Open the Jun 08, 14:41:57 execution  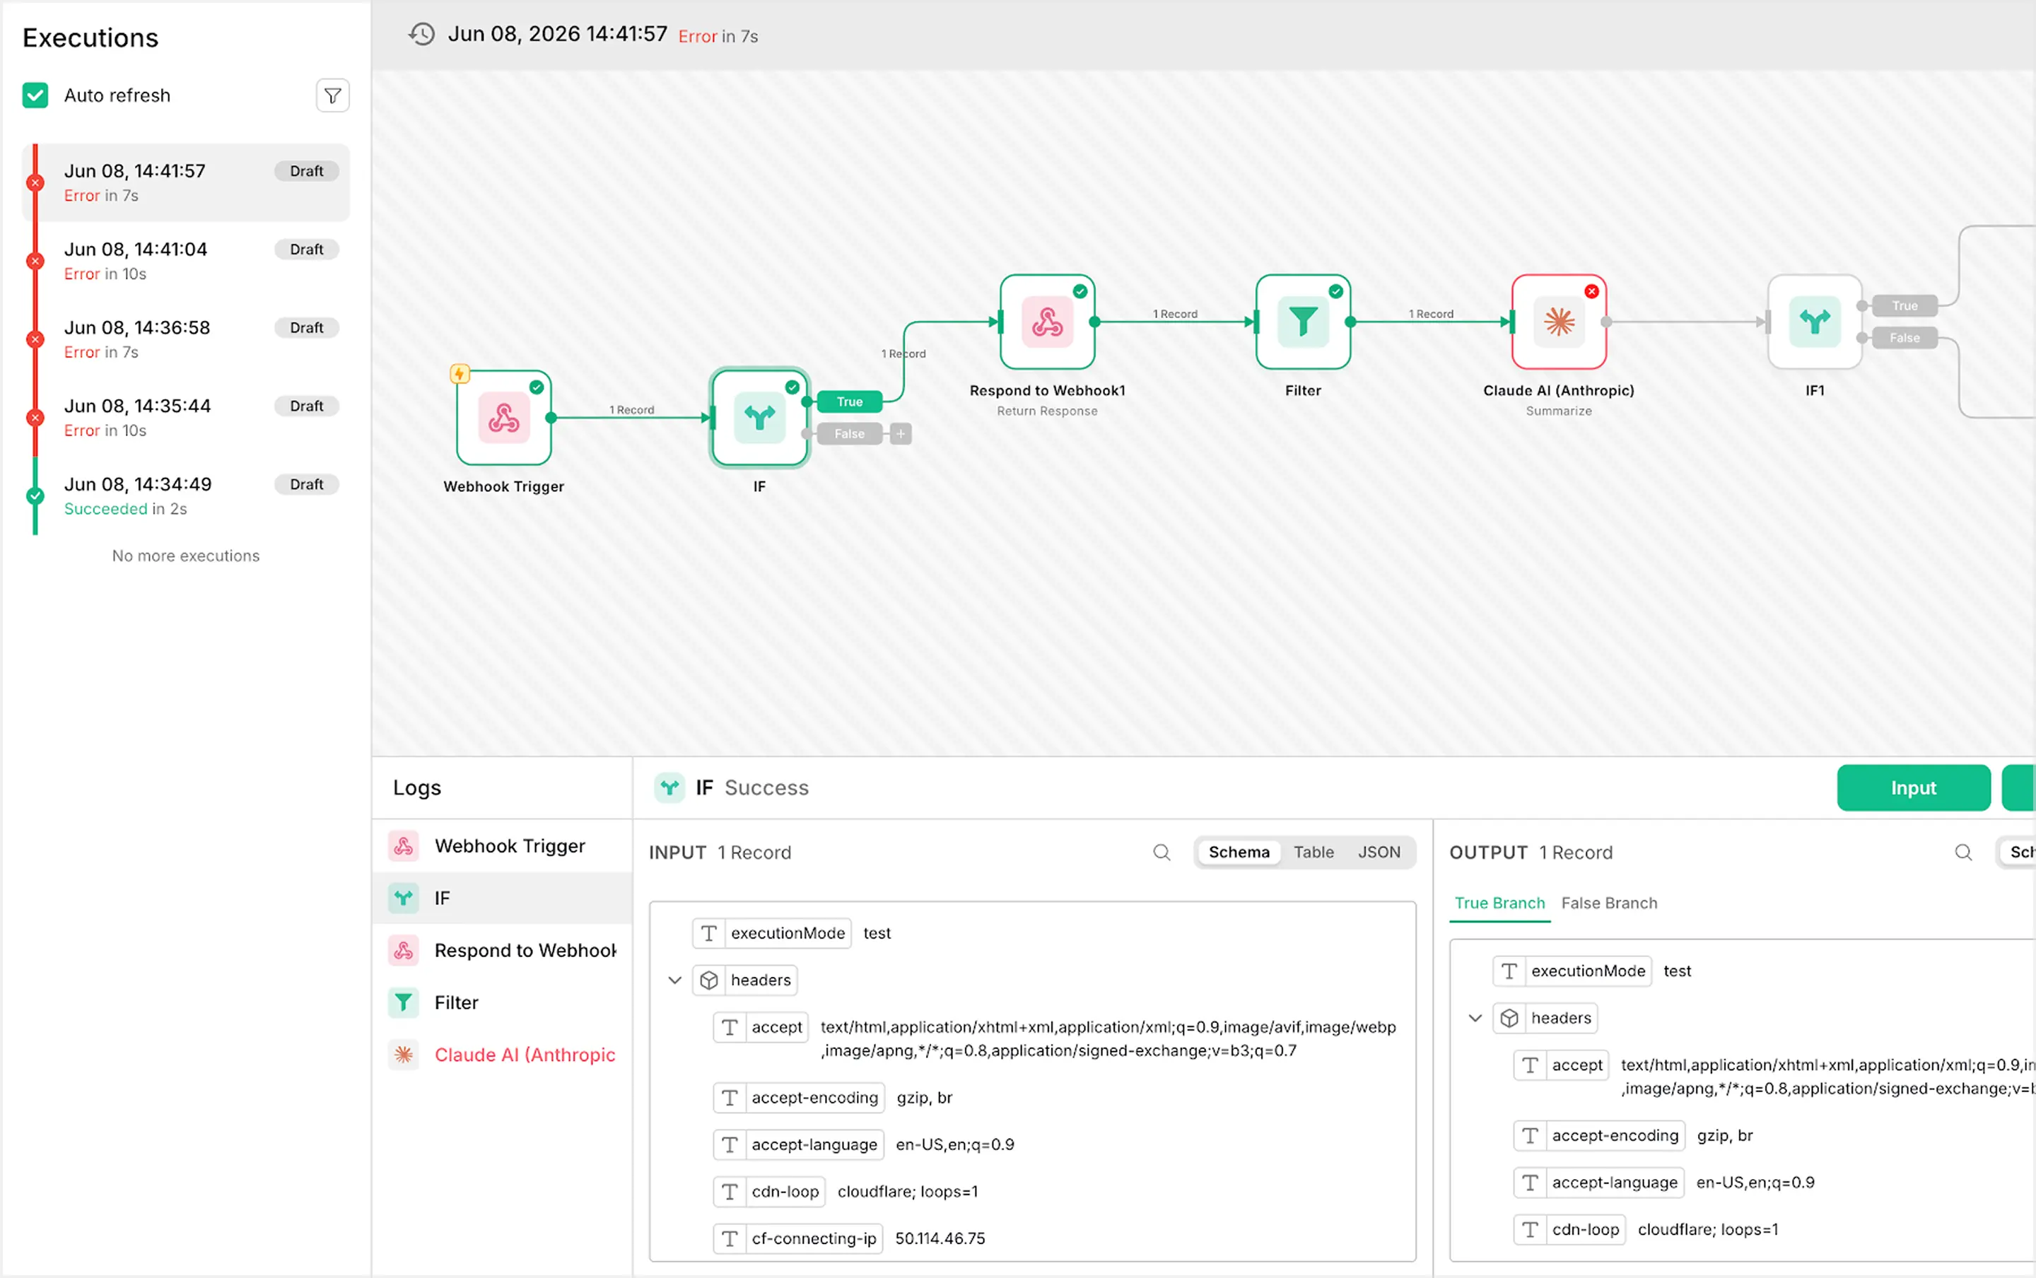point(186,182)
